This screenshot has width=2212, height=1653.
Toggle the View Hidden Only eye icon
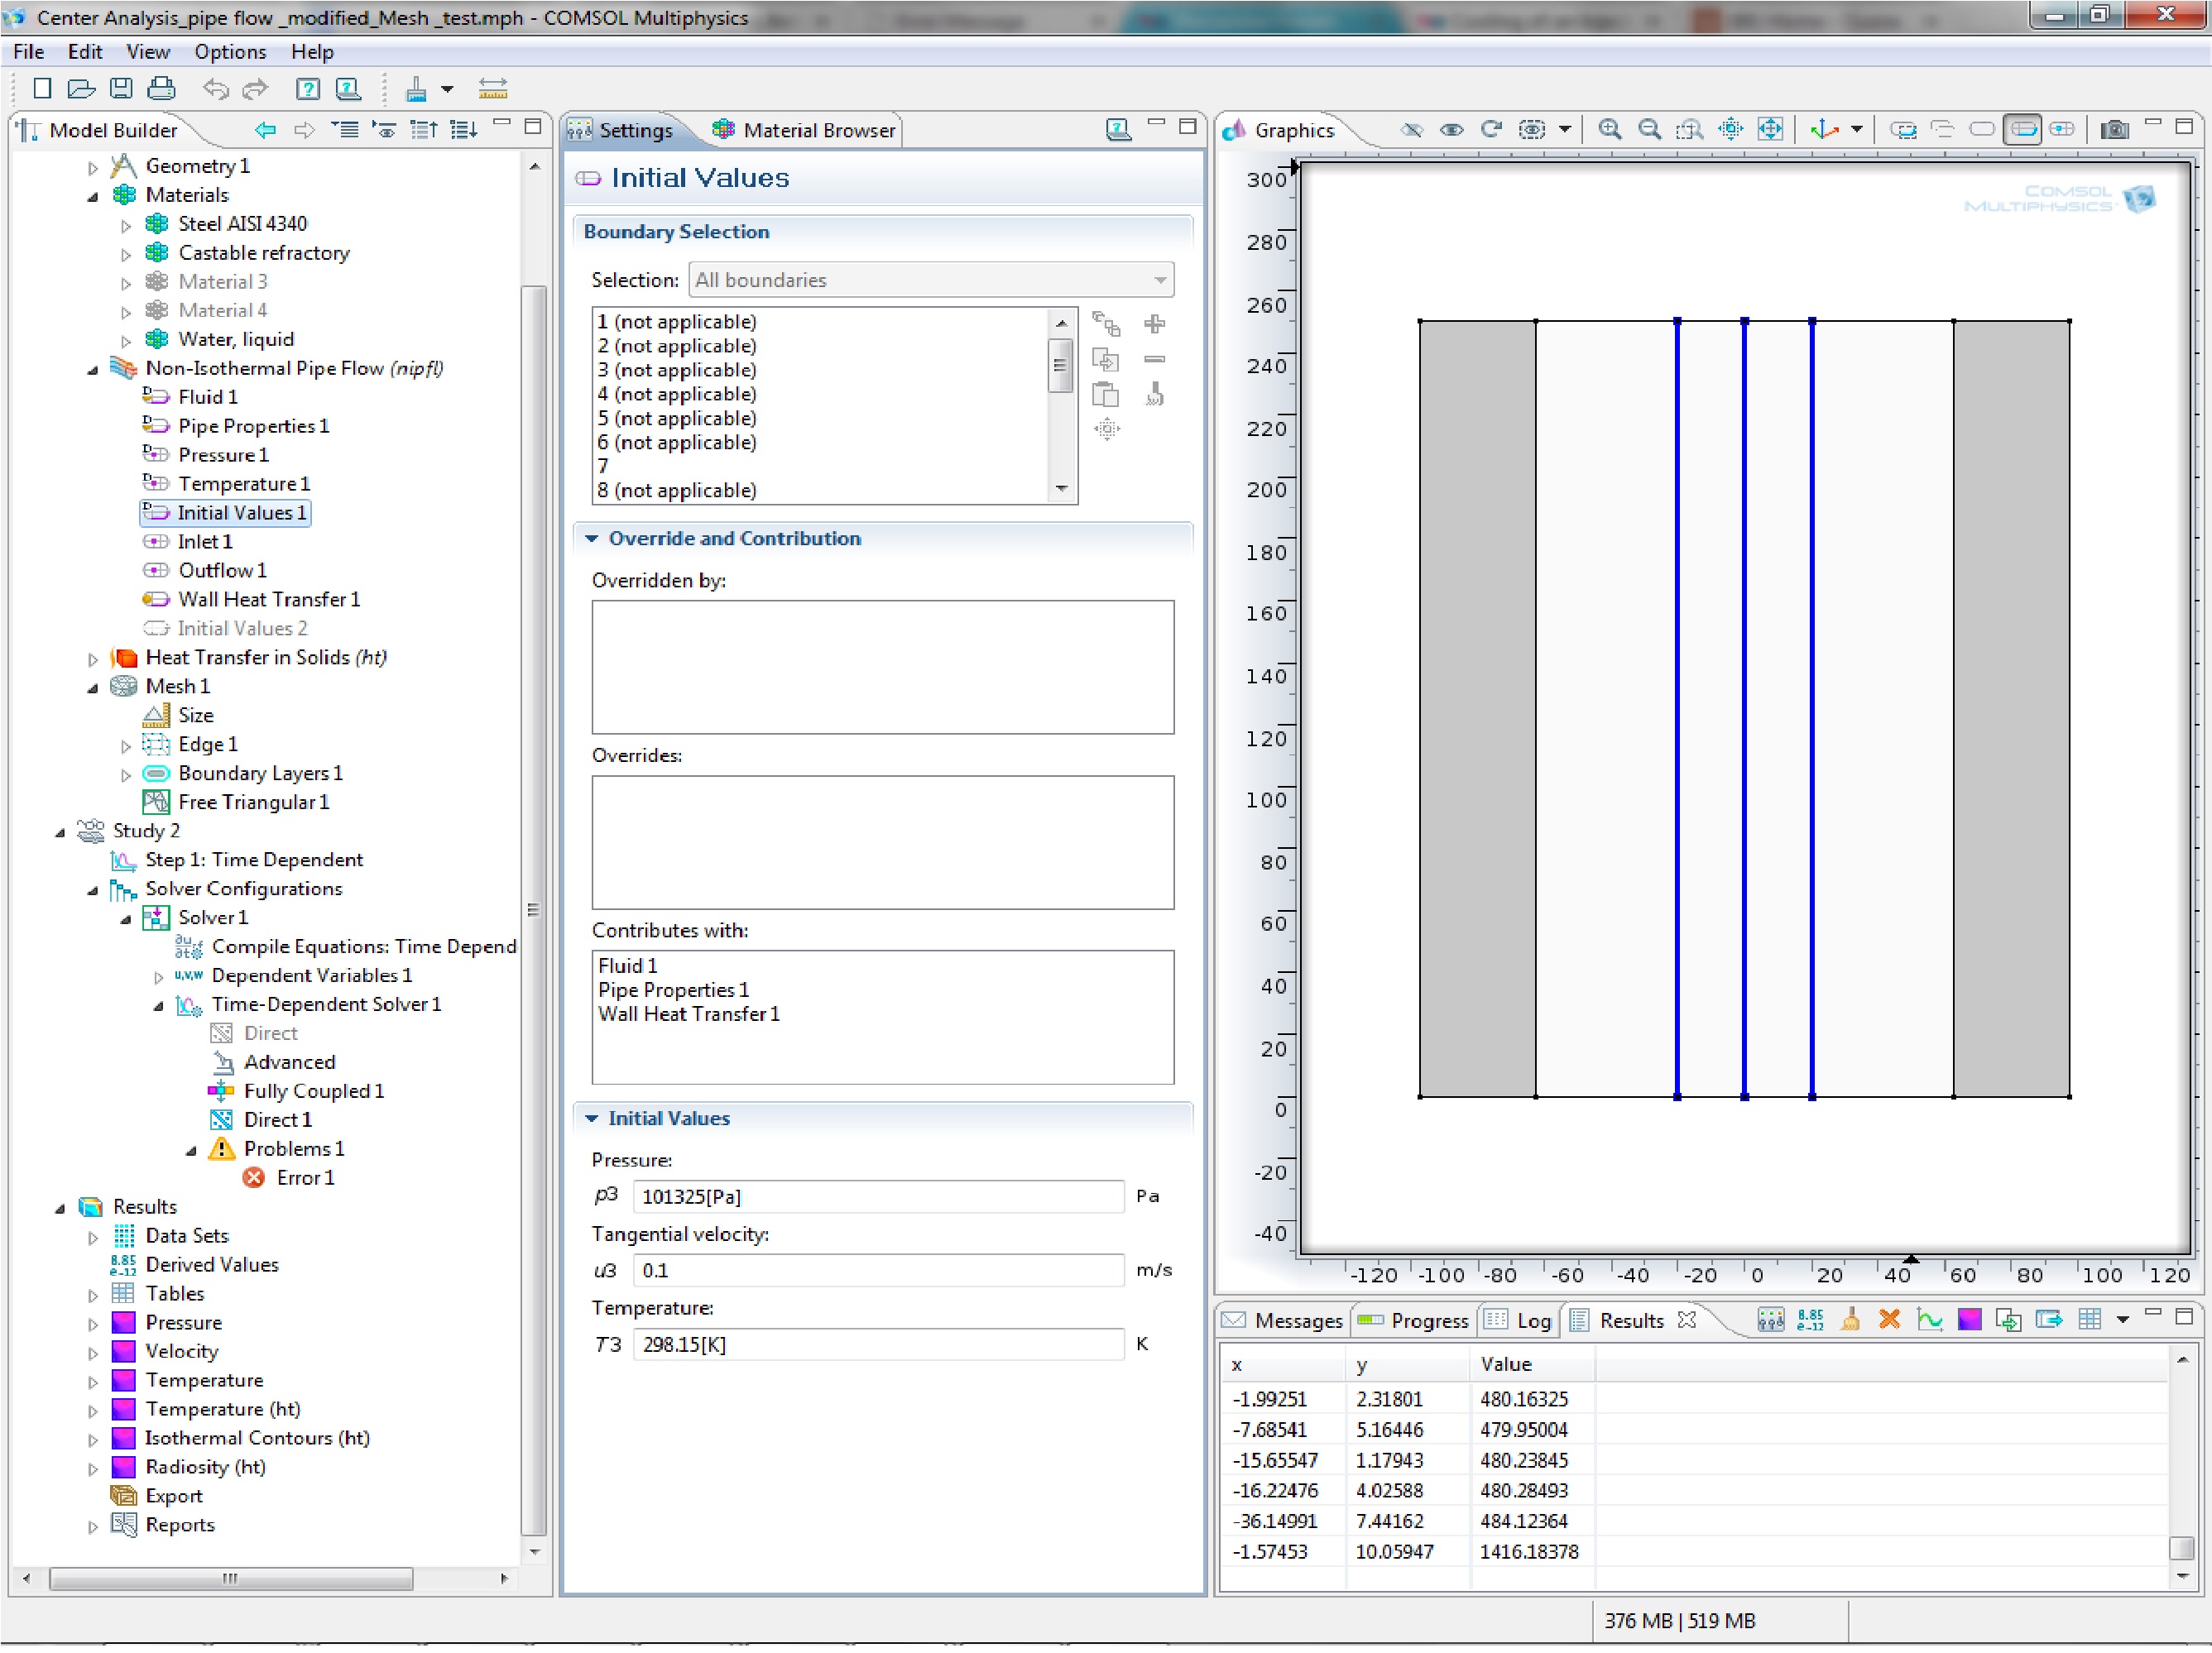[x=1451, y=129]
